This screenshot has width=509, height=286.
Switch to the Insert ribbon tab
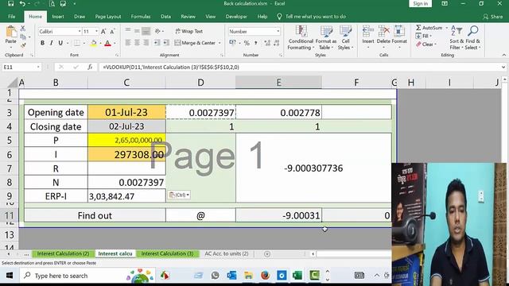coord(58,17)
